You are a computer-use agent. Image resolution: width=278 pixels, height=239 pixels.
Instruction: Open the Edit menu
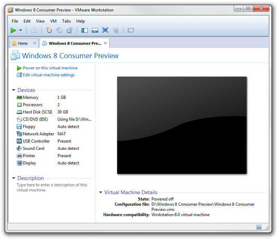click(x=27, y=21)
